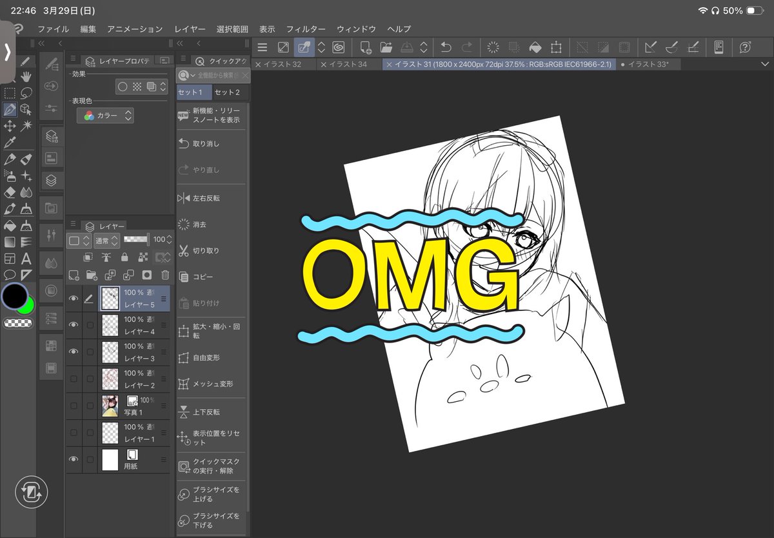774x538 pixels.
Task: Click the New raster layer icon
Action: tap(74, 275)
